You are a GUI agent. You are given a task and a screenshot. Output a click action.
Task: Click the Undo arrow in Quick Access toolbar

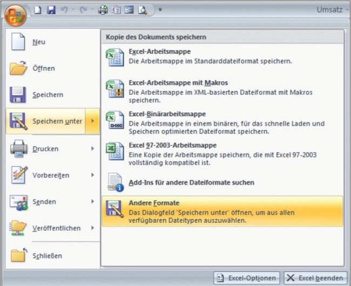(64, 10)
